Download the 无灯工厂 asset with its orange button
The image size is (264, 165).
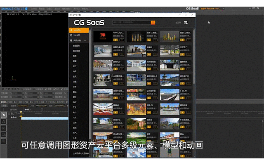tap(182, 54)
